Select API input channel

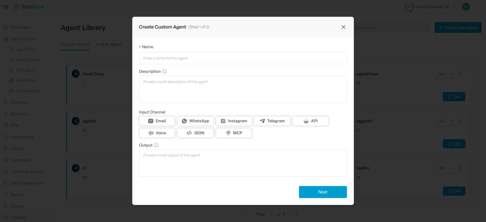(311, 121)
